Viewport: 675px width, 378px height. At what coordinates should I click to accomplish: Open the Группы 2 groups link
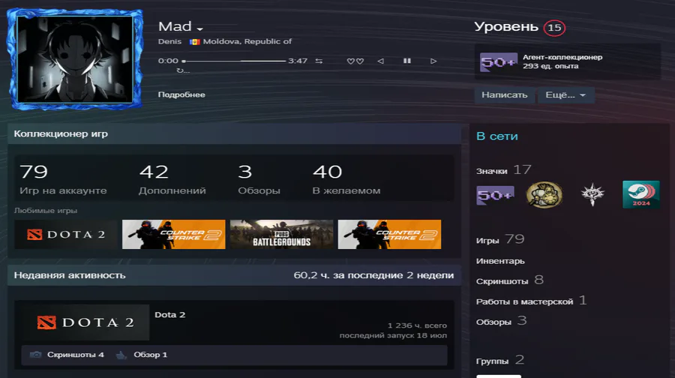point(500,360)
